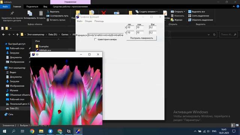Image resolution: width=240 pixels, height=135 pixels.
Task: Open the Помощь menu in Графики функций
Action: coord(99,21)
